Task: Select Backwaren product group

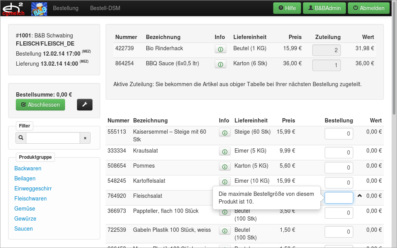Action: tap(28, 168)
